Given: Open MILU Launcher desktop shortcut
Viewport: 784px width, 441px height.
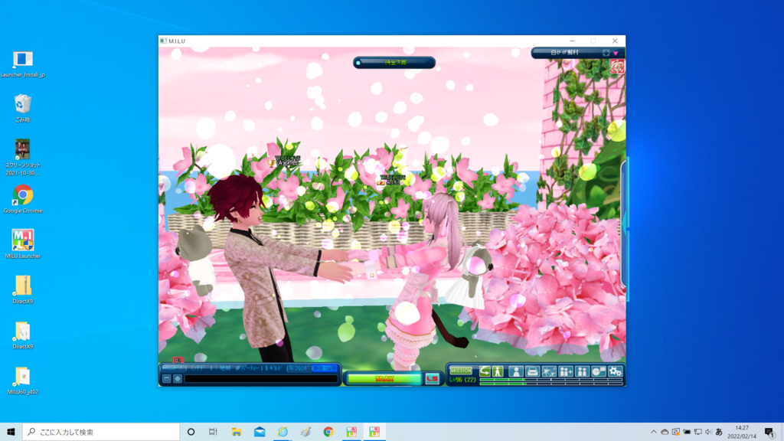Looking at the screenshot, I should 22,244.
